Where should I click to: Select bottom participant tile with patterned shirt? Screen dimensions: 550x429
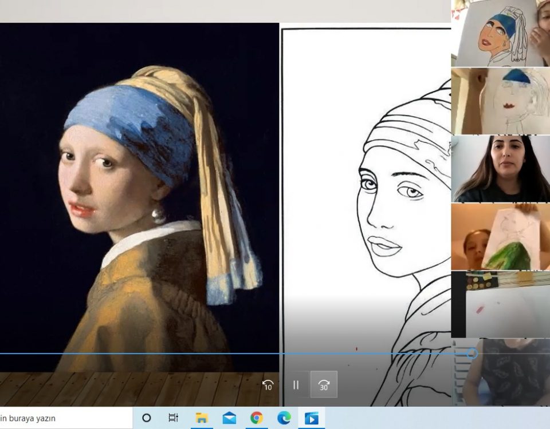(x=500, y=372)
